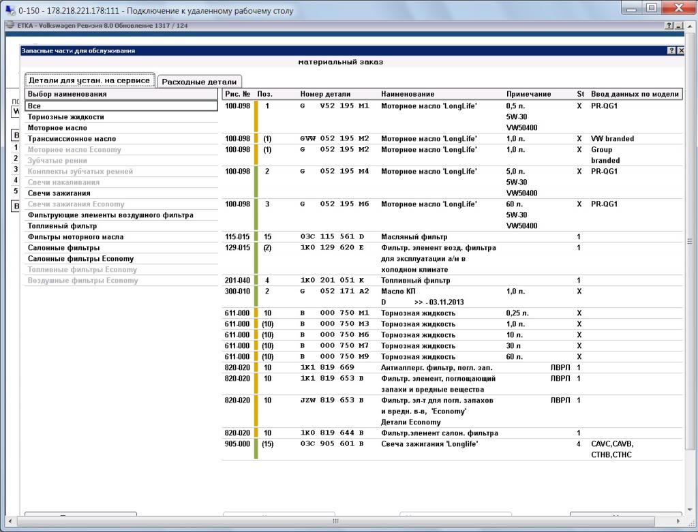Select brake fluid part B 000 750 M9
This screenshot has height=532, width=698.
point(334,357)
